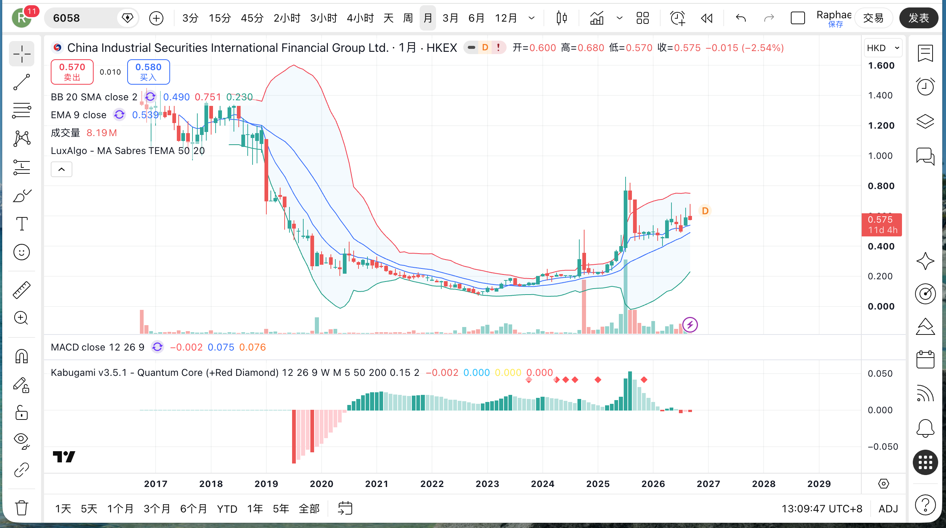Open the 交易 trade button
This screenshot has height=528, width=946.
(873, 18)
